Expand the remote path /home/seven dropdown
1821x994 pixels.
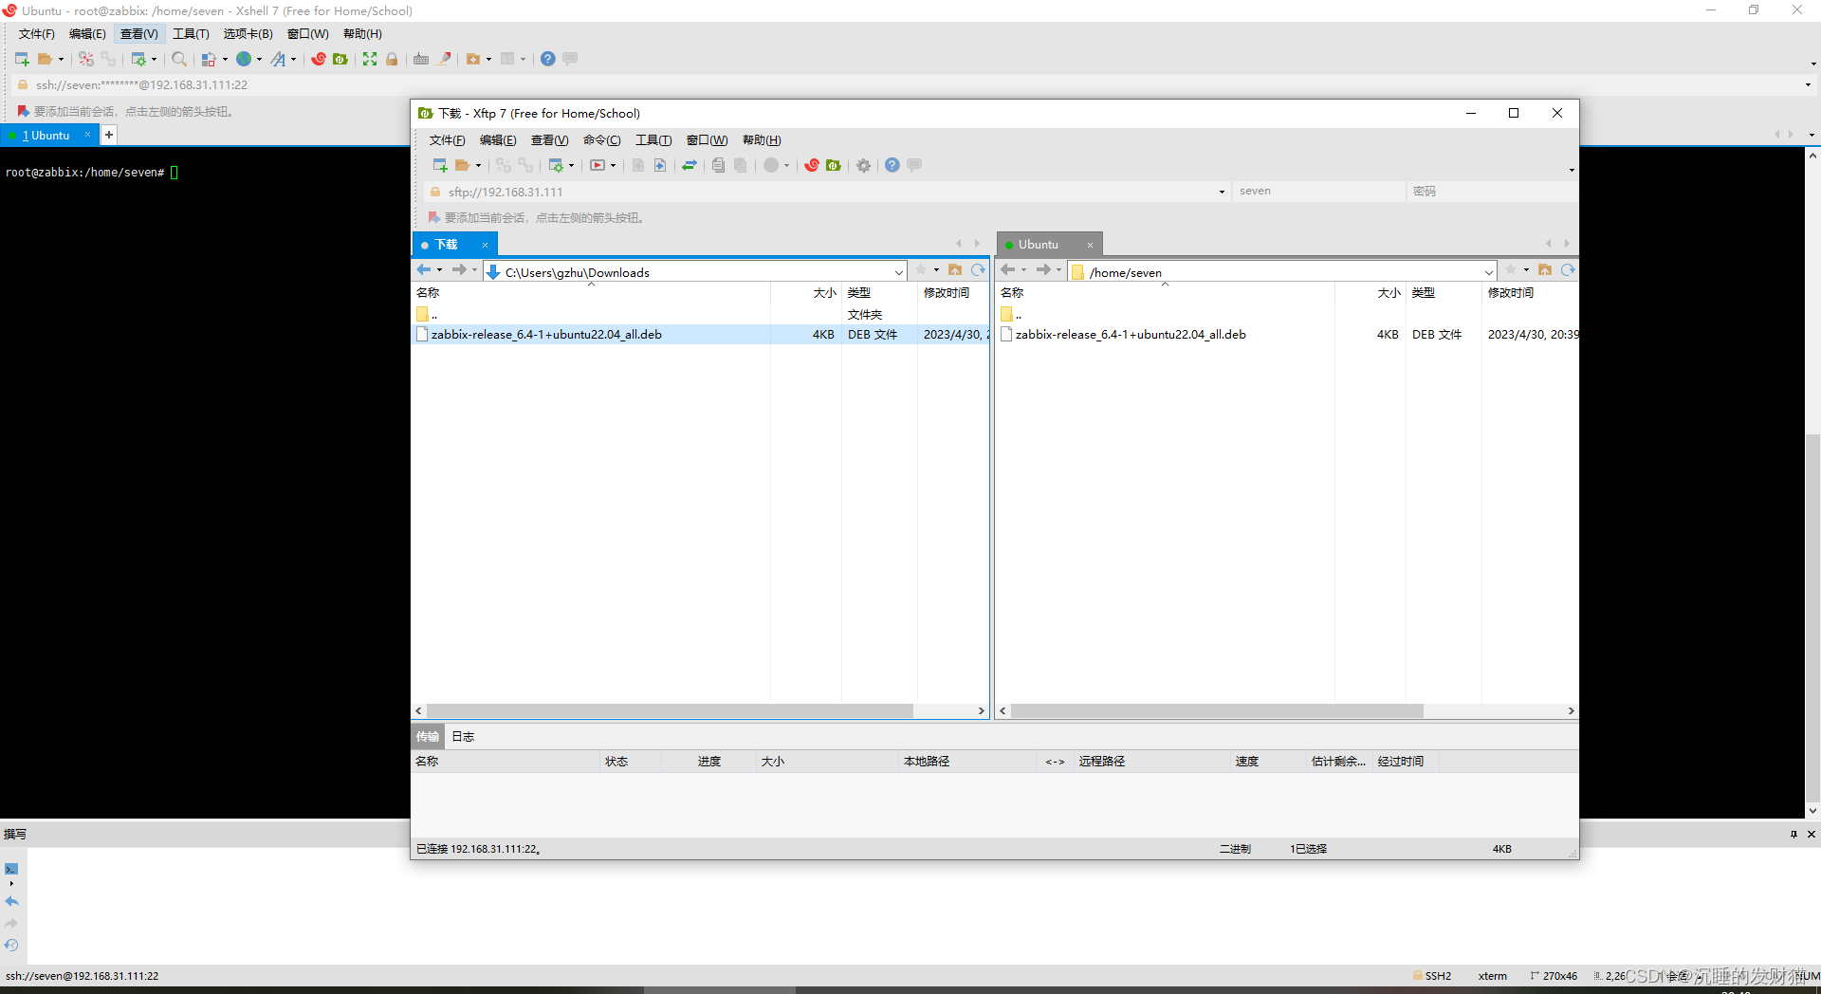coord(1489,272)
